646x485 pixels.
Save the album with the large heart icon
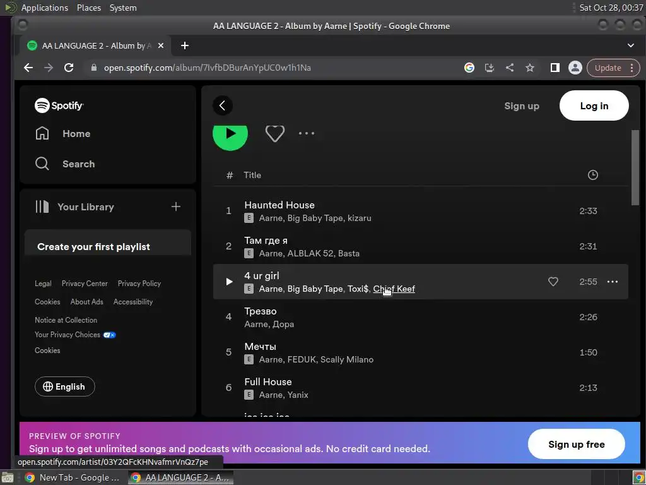(x=275, y=133)
